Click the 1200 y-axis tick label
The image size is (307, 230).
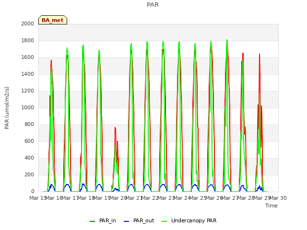click(28, 91)
